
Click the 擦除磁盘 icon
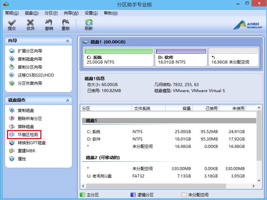12,126
